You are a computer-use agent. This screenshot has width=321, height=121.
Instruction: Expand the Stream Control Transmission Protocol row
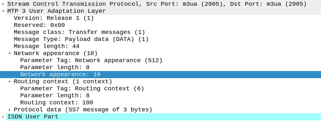click(3, 4)
